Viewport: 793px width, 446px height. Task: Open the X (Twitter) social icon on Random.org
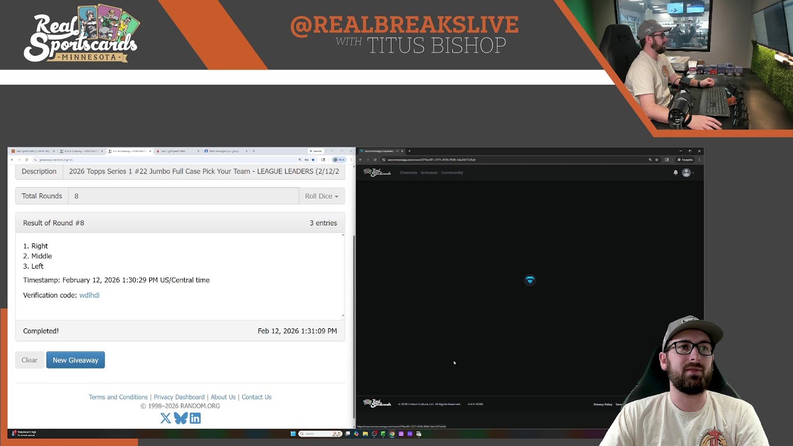[x=165, y=419]
